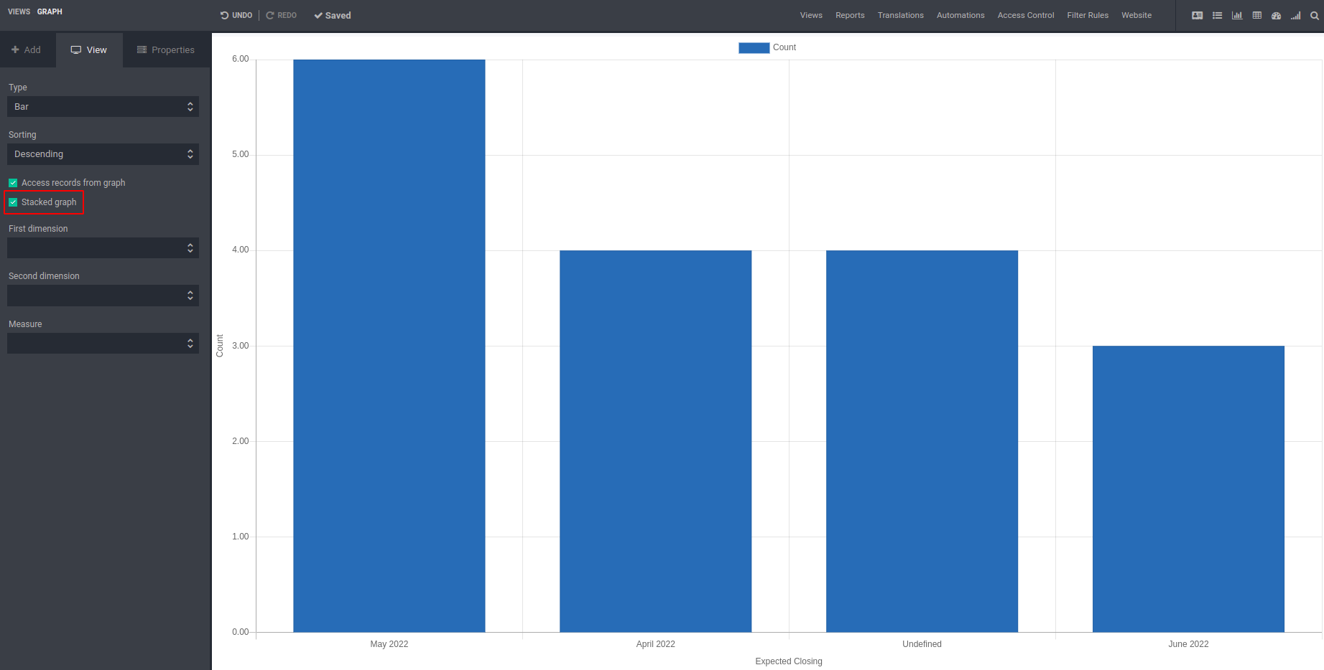
Task: Expand the Sorting dropdown set to Descending
Action: [x=103, y=154]
